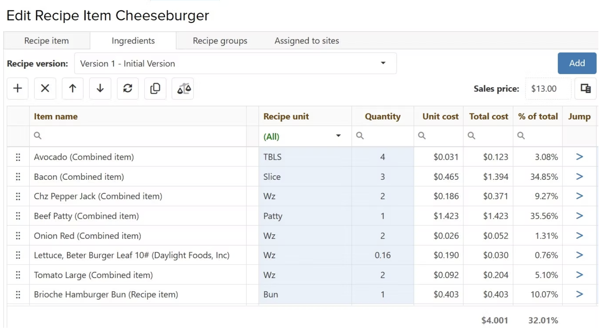Move selected ingredient up with arrow icon
602x329 pixels.
coord(72,88)
